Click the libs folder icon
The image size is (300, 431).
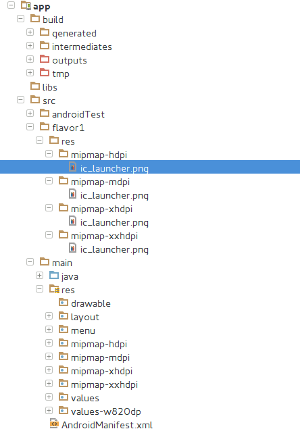[x=35, y=86]
